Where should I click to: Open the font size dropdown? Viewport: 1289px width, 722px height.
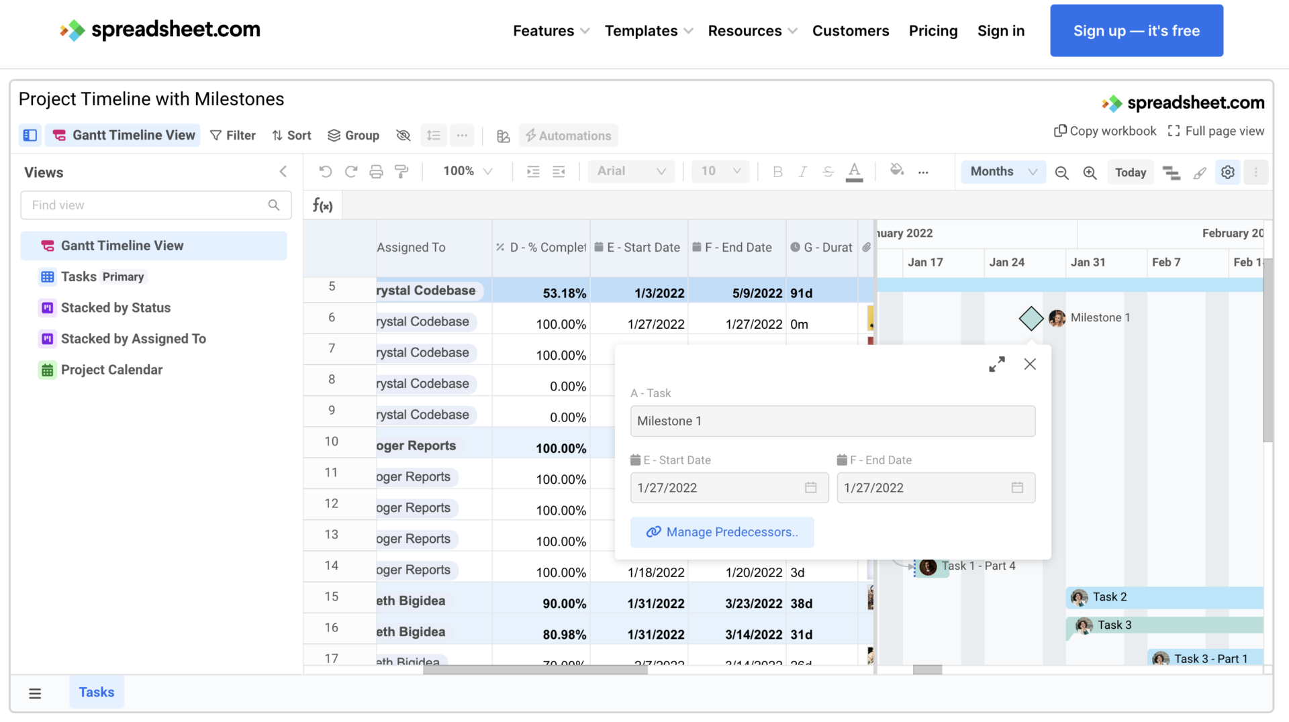click(x=720, y=171)
